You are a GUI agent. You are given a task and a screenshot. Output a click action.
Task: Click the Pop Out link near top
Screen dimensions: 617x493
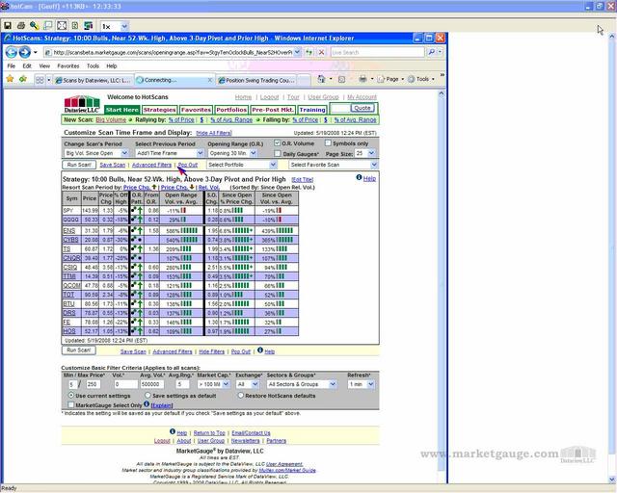[188, 165]
